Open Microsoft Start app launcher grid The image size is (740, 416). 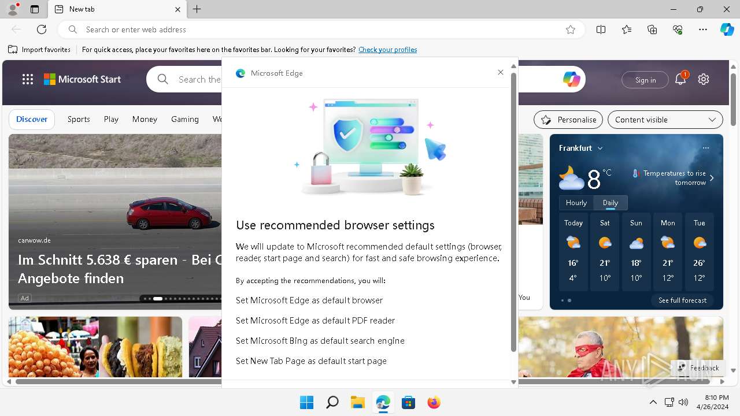click(x=28, y=79)
